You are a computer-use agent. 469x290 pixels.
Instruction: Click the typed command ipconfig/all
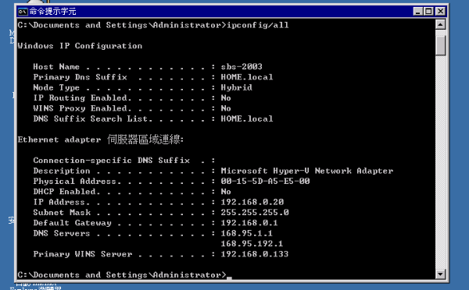(257, 25)
